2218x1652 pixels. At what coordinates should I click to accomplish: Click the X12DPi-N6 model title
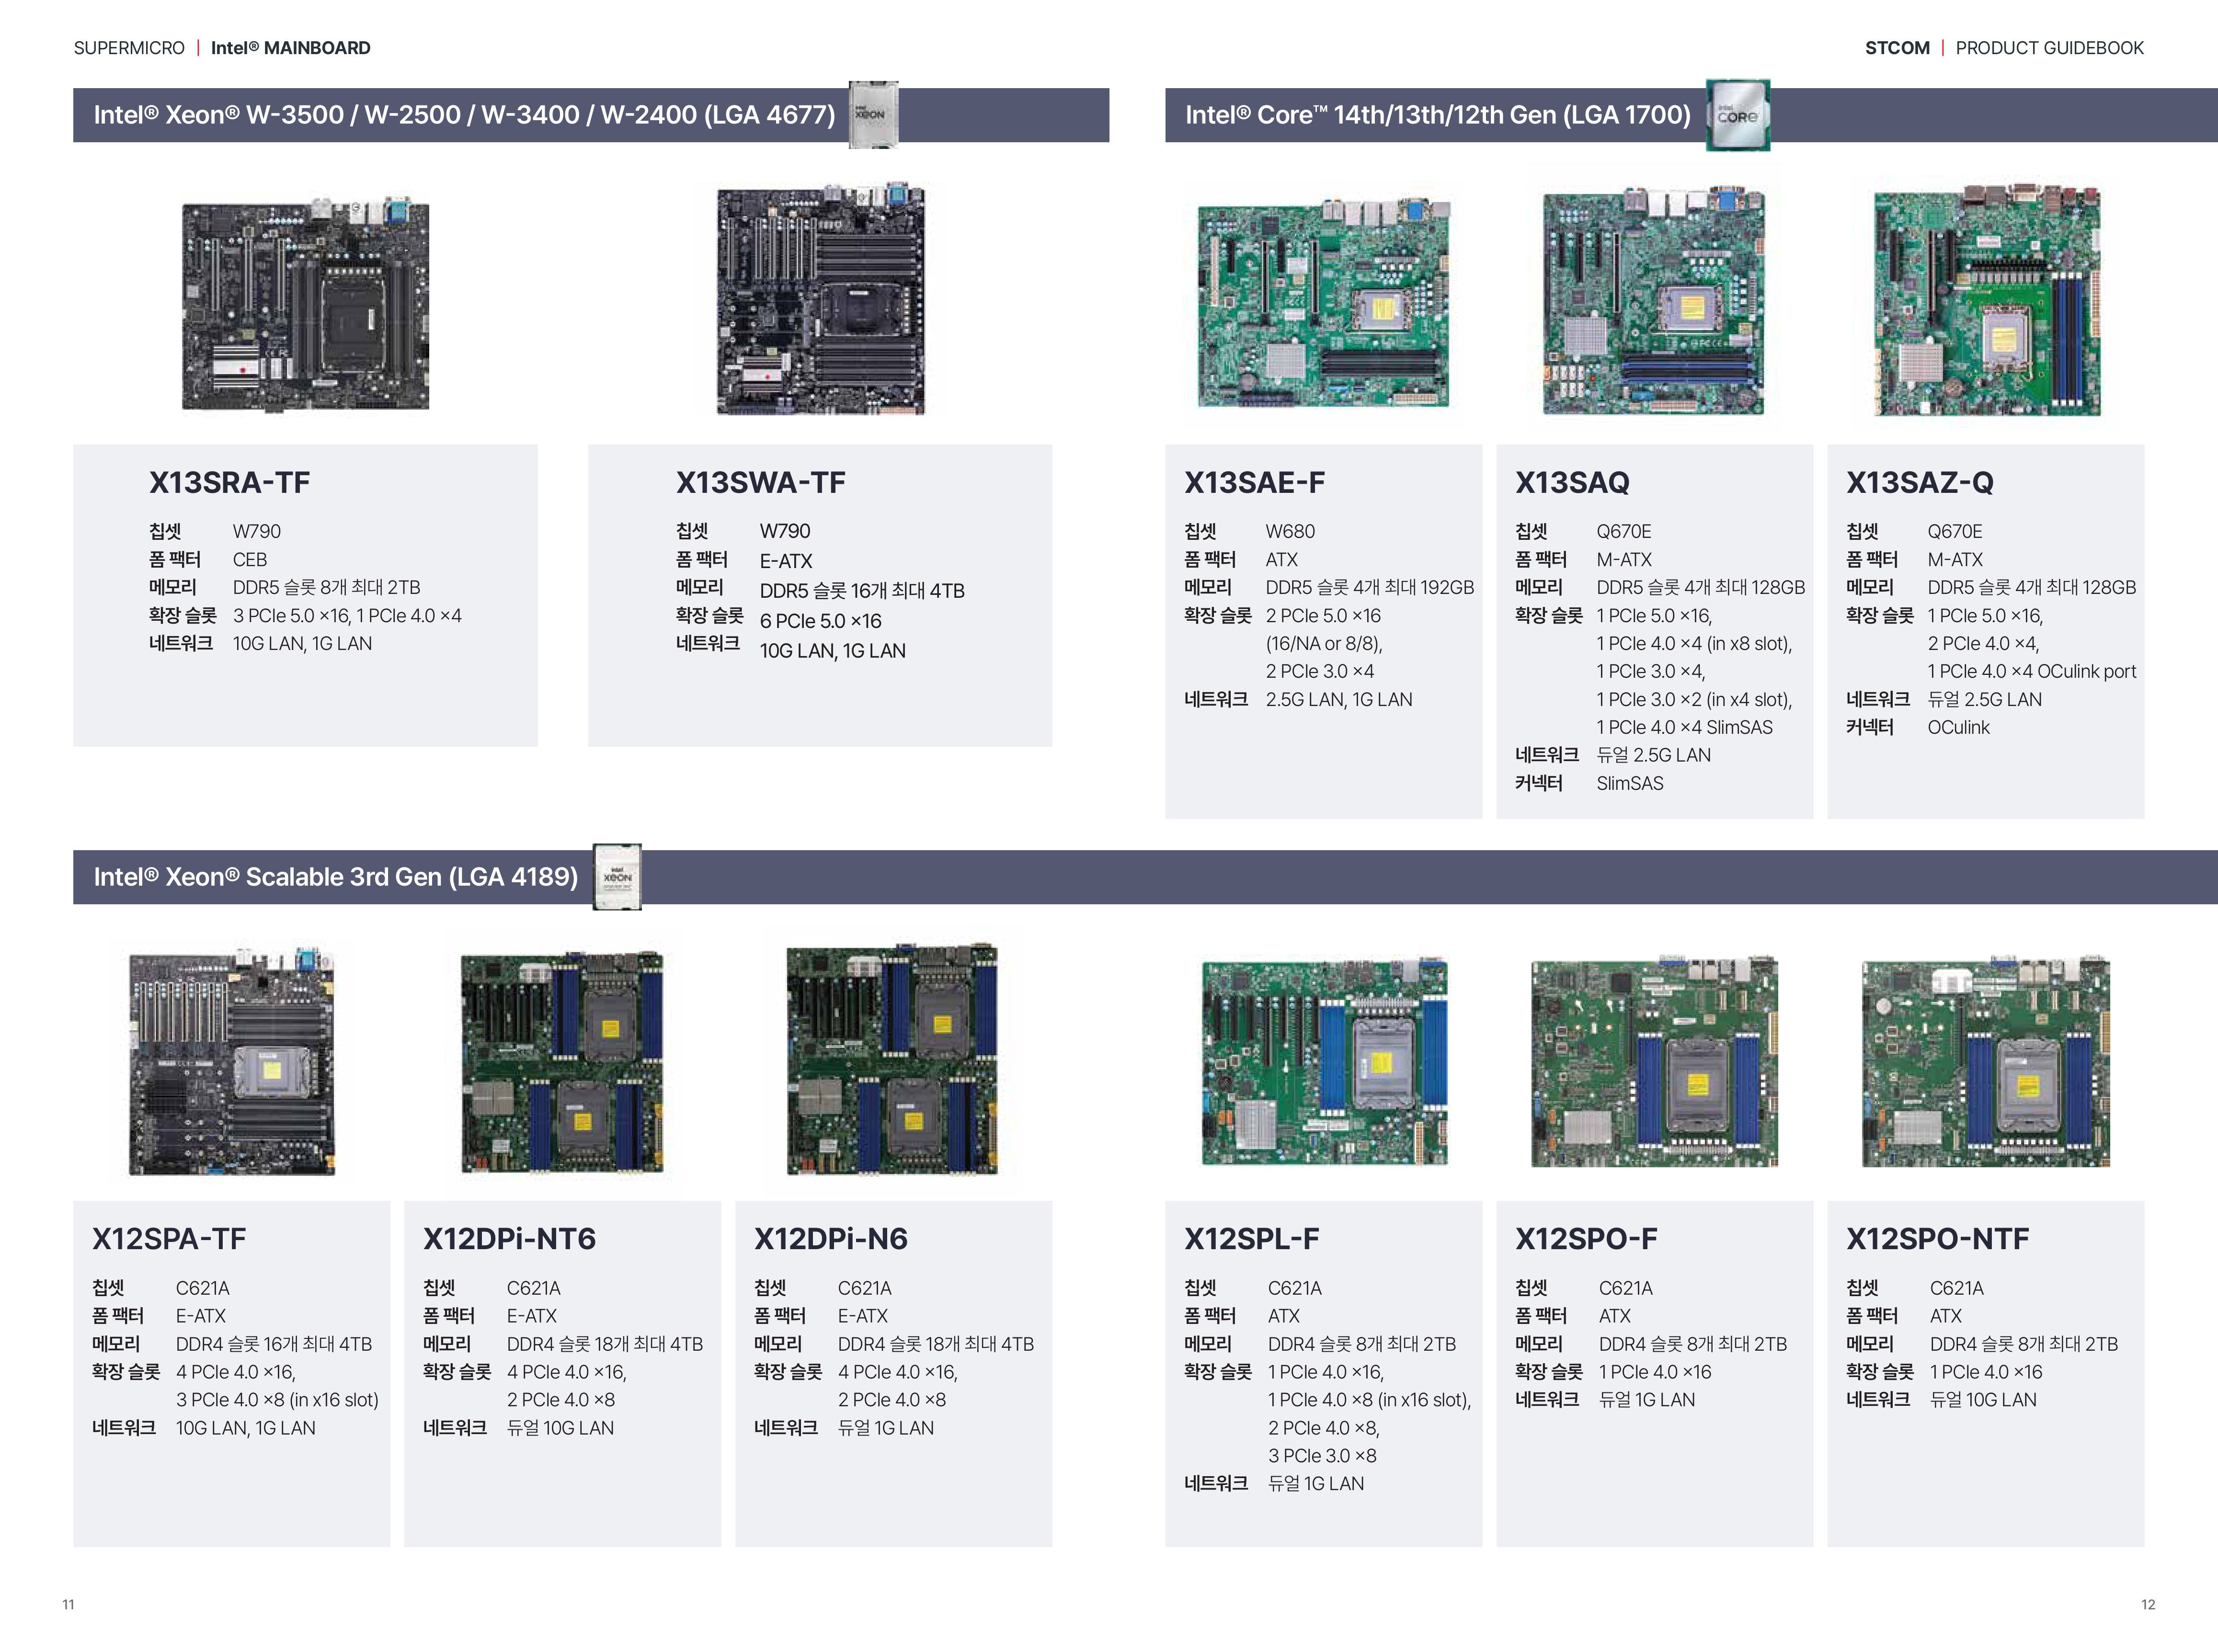[831, 1239]
